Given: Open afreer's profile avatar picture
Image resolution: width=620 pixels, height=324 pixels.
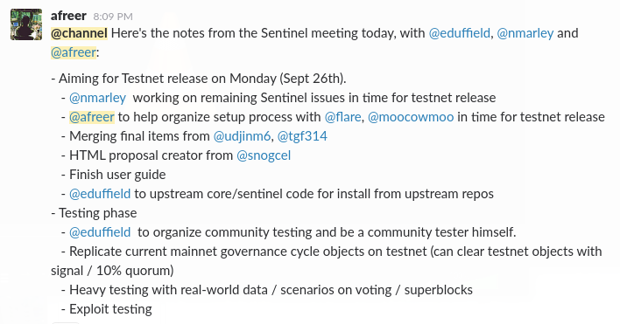Looking at the screenshot, I should pyautogui.click(x=26, y=24).
